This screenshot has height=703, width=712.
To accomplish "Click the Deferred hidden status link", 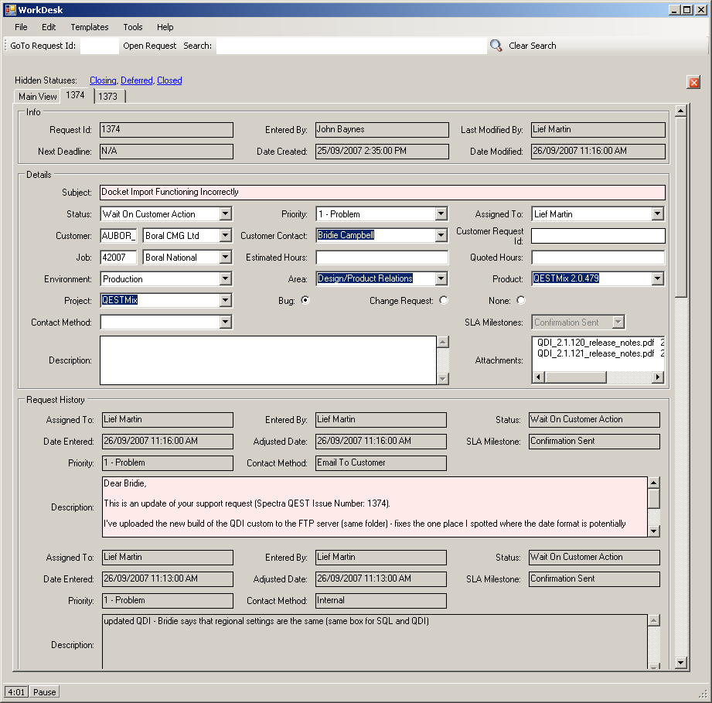I will (137, 80).
